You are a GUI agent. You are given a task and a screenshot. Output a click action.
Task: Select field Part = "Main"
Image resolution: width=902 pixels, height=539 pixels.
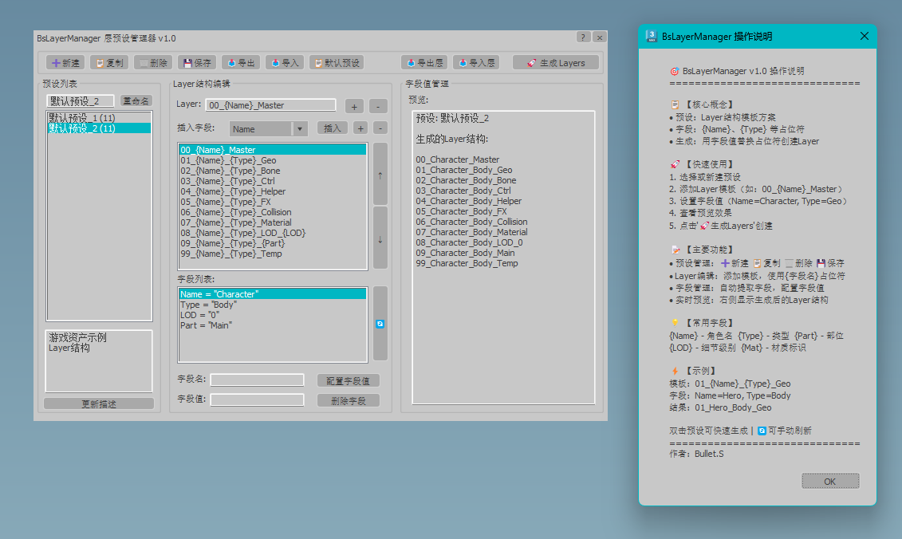273,325
